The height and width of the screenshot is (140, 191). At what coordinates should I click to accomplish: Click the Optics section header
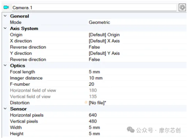[x=17, y=66]
